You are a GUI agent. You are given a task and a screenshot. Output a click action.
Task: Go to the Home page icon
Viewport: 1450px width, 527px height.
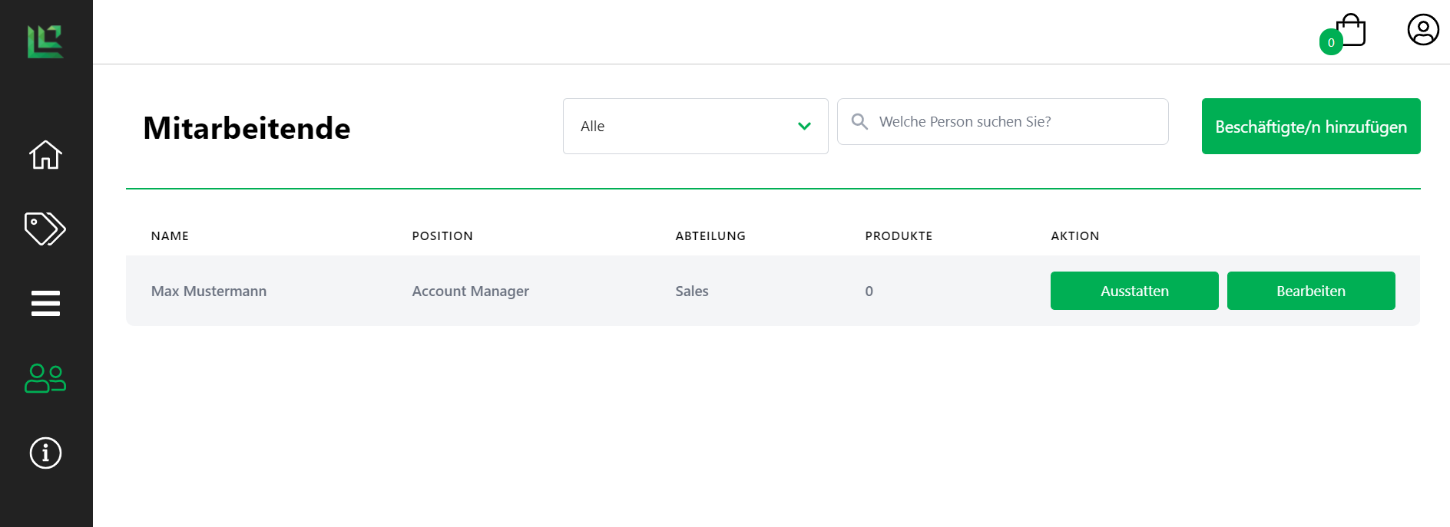point(45,155)
